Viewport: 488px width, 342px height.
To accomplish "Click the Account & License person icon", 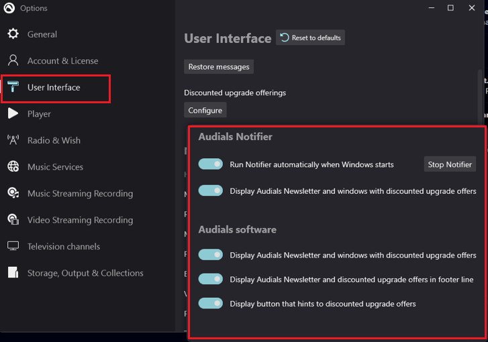I will pos(13,60).
